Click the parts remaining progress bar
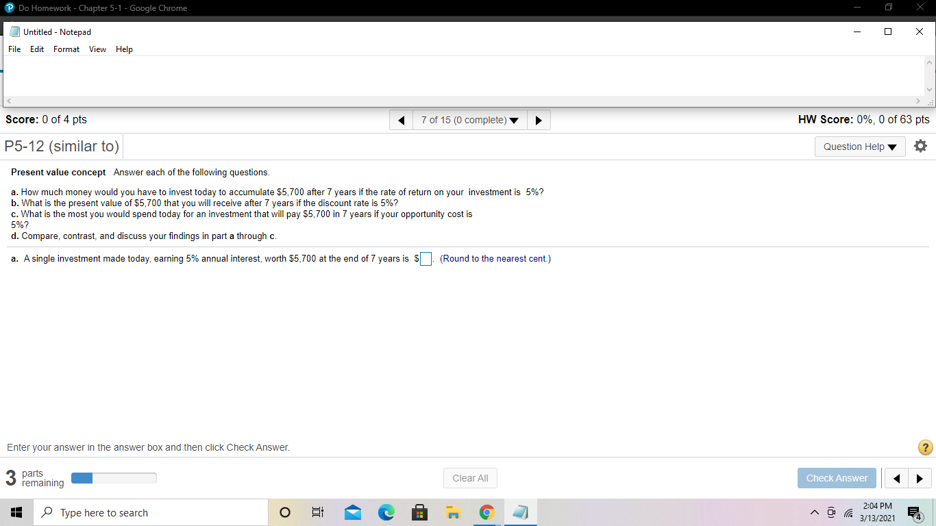Viewport: 936px width, 526px height. 114,477
